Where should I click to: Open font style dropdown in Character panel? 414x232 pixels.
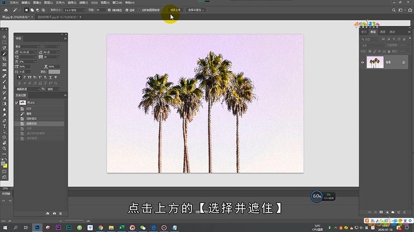pos(52,46)
